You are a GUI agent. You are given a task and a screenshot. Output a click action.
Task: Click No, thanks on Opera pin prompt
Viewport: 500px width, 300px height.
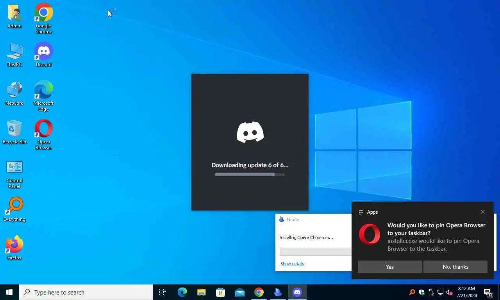[455, 267]
